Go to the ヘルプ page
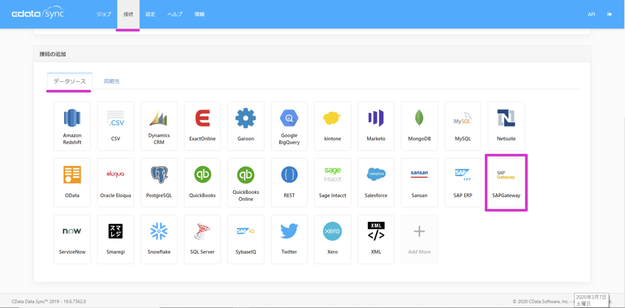 [x=174, y=14]
